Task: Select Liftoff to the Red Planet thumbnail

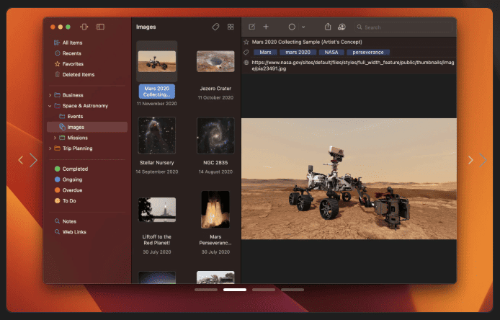Action: tap(157, 210)
